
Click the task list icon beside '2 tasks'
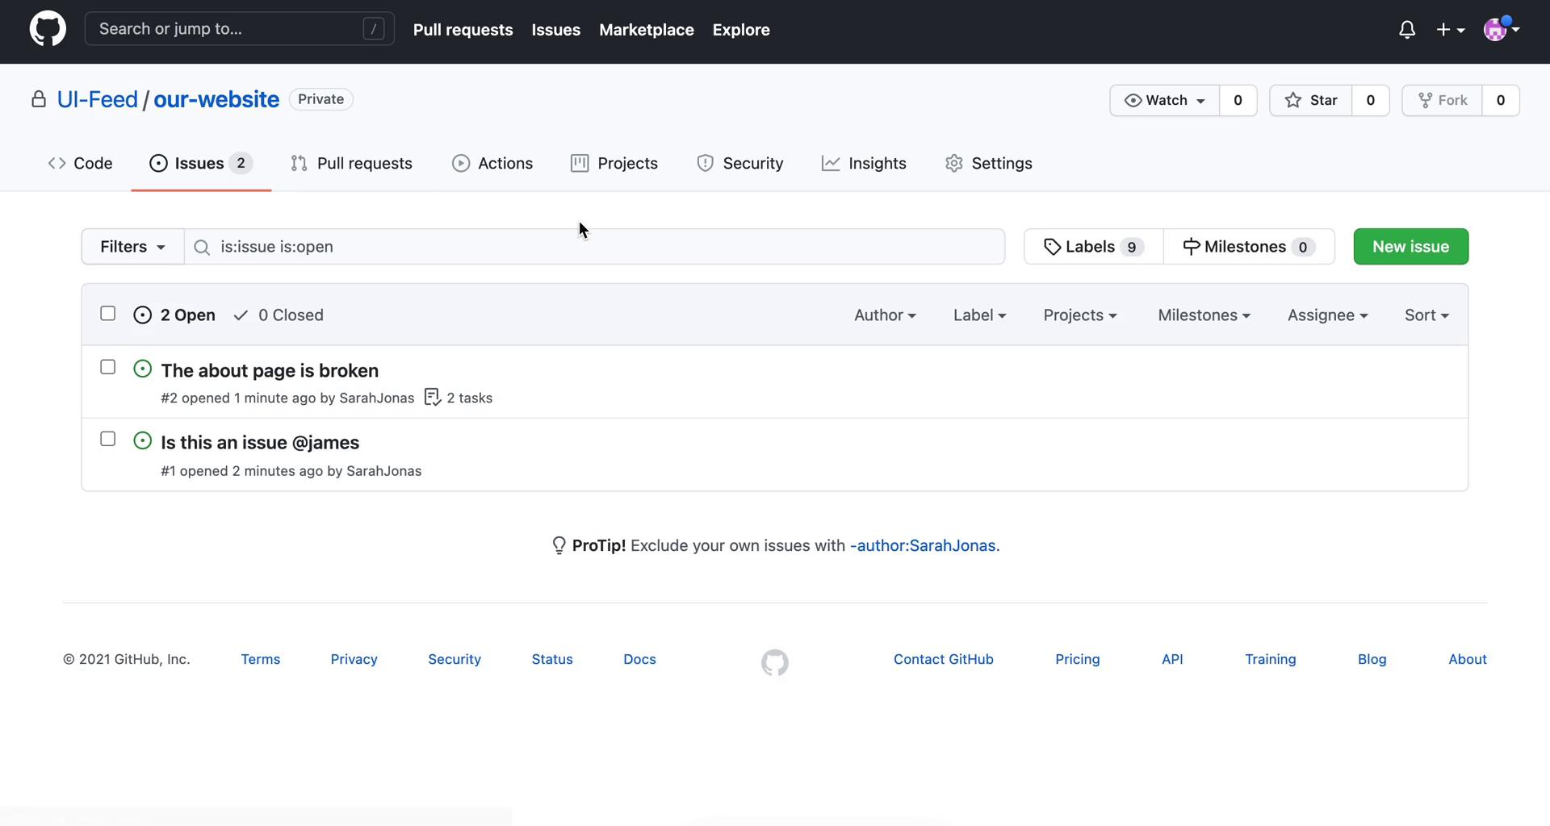(433, 397)
